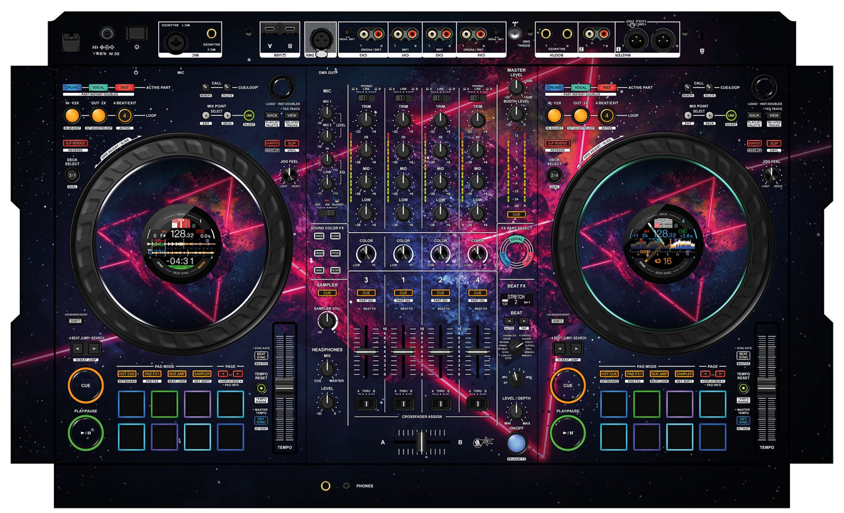Image resolution: width=844 pixels, height=513 pixels.
Task: Hit the left deck PLAY/PAUSE button
Action: (86, 433)
